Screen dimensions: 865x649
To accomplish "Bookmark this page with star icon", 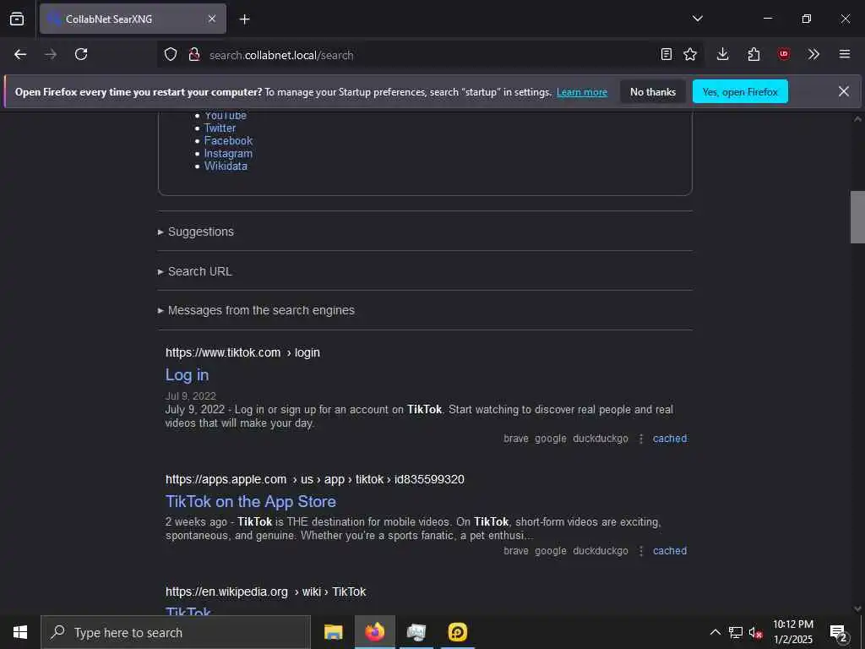I will pyautogui.click(x=690, y=54).
